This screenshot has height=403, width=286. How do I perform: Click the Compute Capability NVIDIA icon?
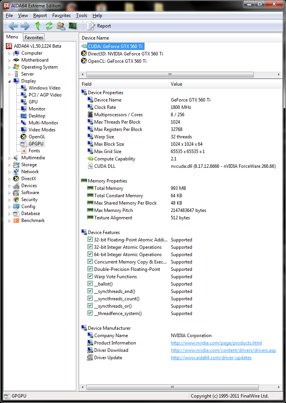click(90, 159)
